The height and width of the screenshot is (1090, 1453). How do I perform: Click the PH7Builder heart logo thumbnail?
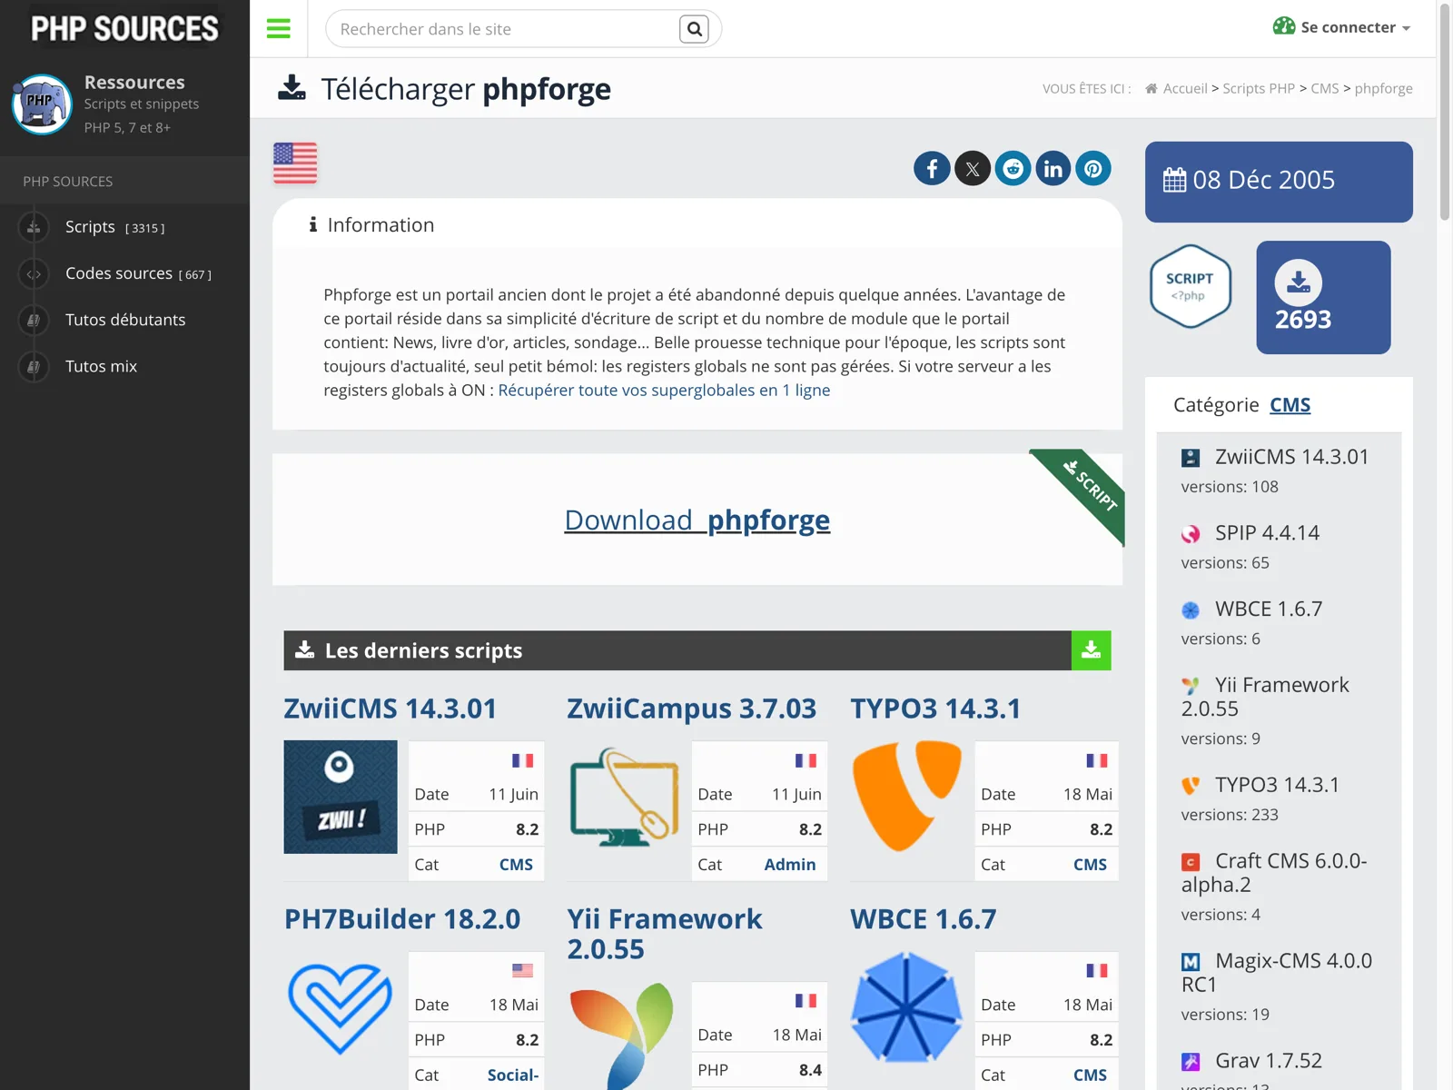pyautogui.click(x=341, y=1008)
